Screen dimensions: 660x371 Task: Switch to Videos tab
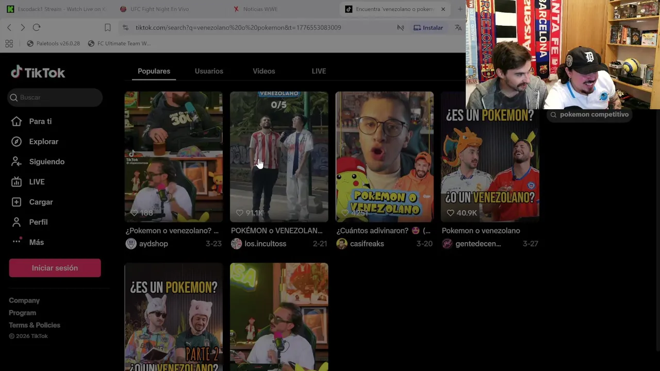tap(264, 71)
